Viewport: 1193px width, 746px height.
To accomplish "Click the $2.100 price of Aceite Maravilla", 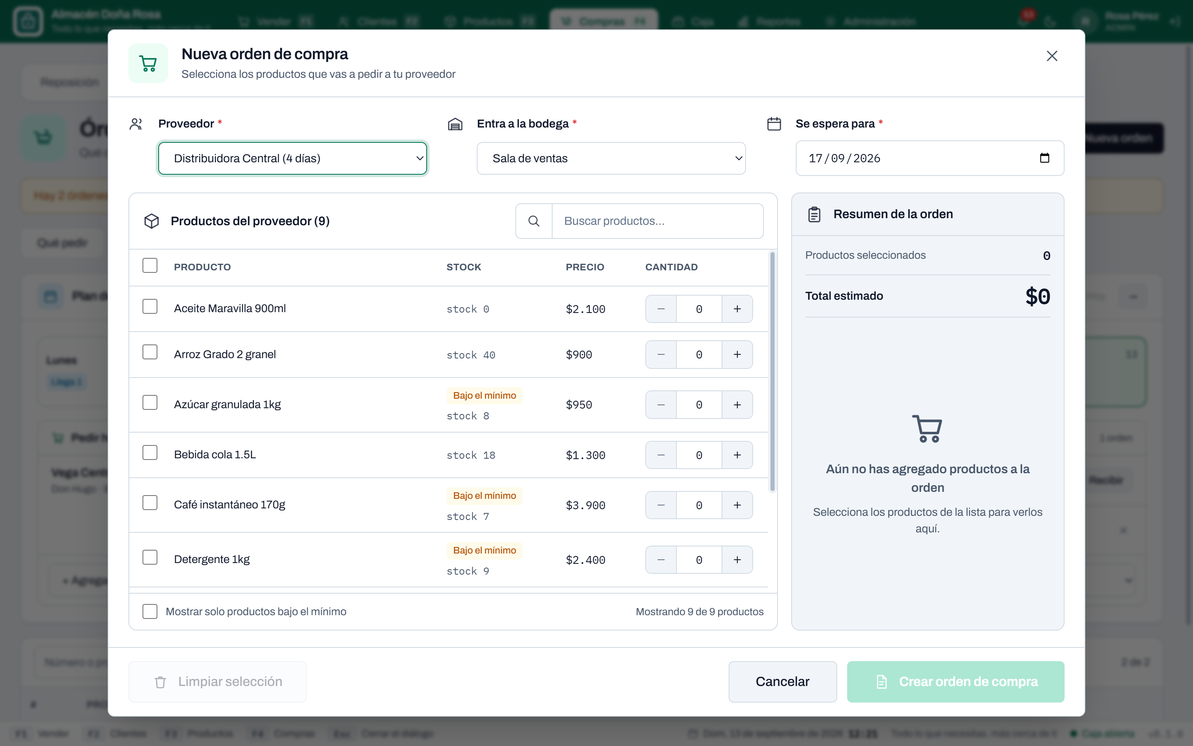I will [x=585, y=309].
